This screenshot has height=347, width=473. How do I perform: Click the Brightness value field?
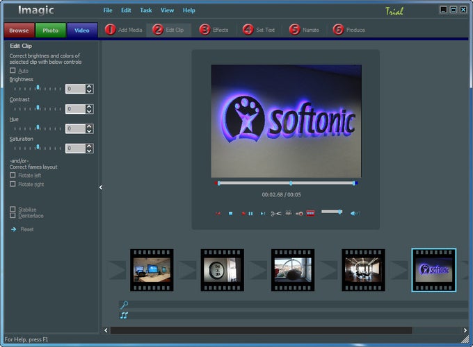click(75, 89)
